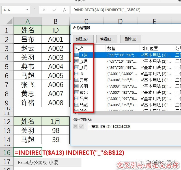Click the 新建(N)... button
The image size is (181, 170).
83,39
